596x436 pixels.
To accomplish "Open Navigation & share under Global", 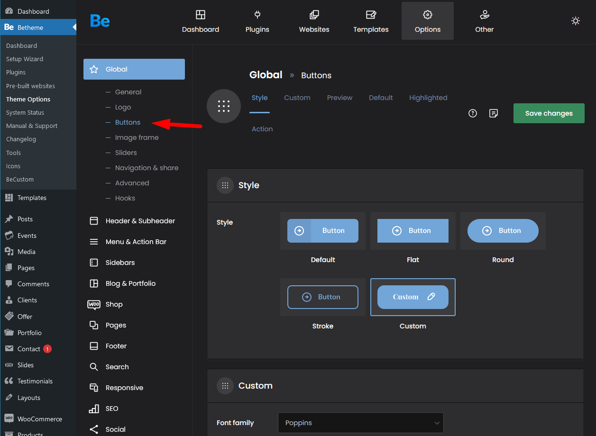I will [x=147, y=168].
